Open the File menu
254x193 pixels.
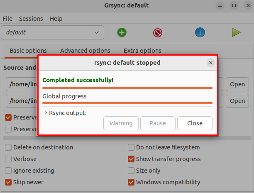[x=7, y=19]
